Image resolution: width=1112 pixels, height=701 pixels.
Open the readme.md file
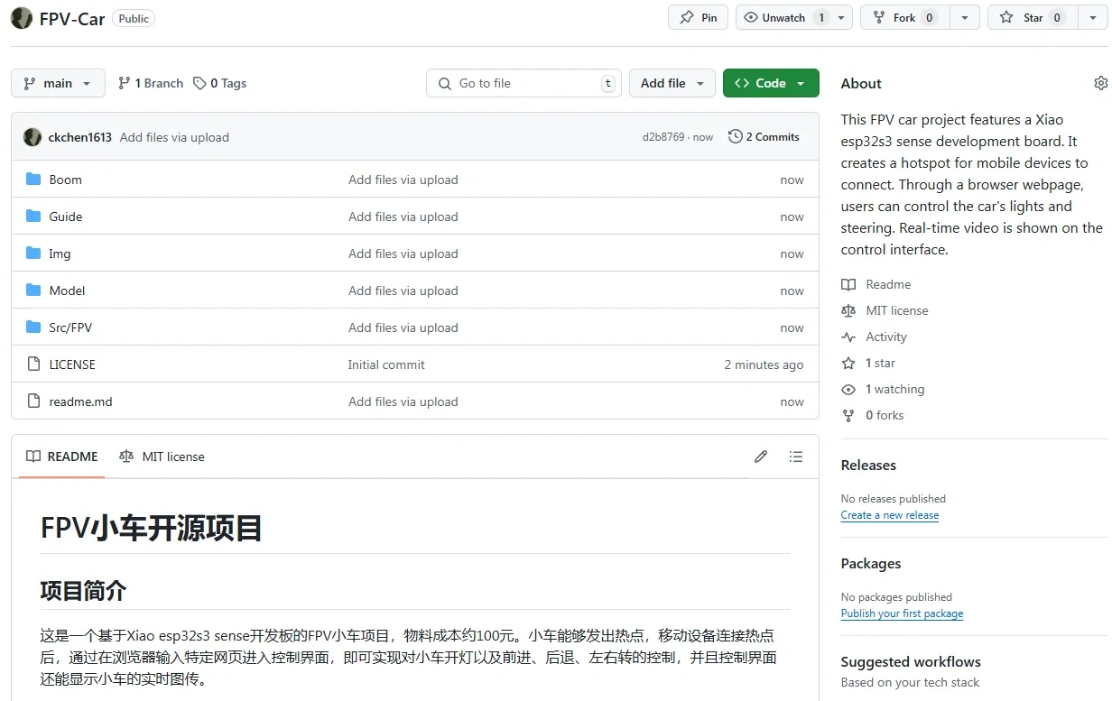click(80, 401)
